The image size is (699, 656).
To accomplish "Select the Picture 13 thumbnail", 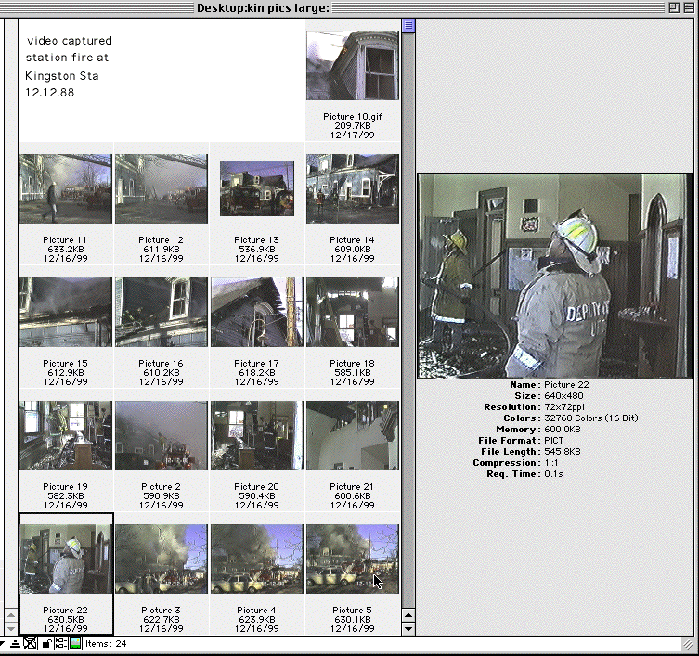I will pyautogui.click(x=256, y=188).
